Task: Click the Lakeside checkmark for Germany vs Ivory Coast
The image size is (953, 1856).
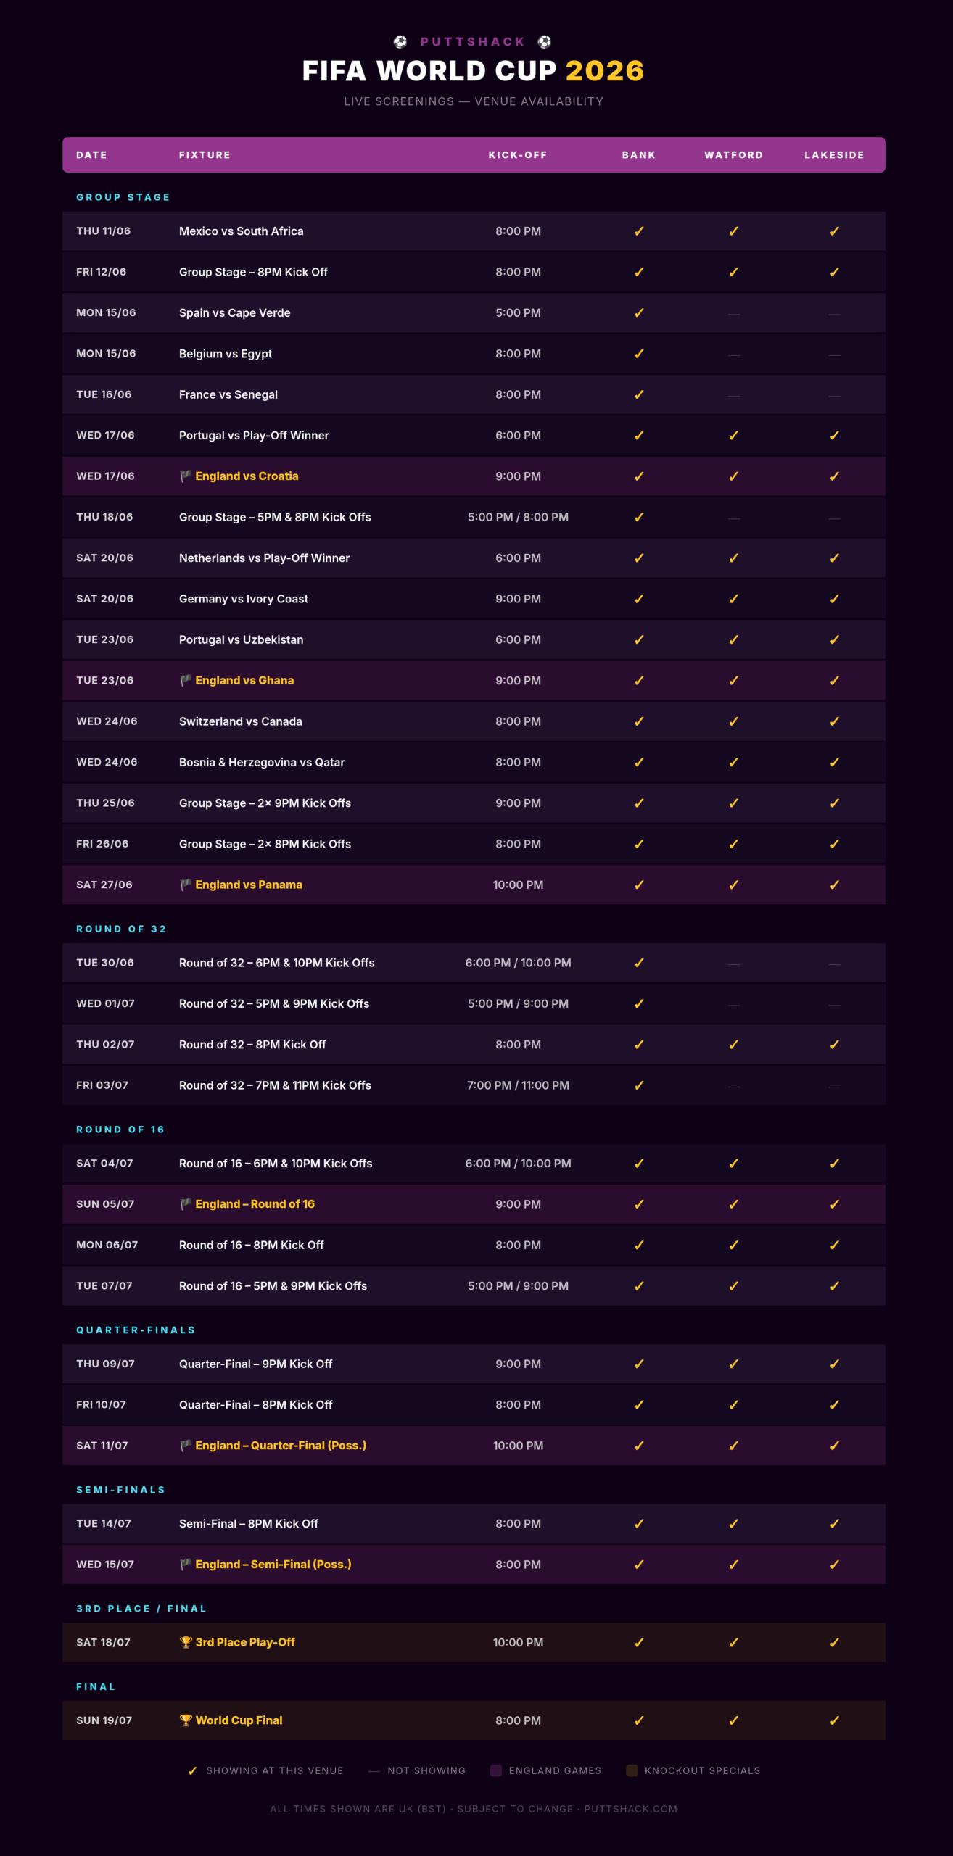Action: 835,599
